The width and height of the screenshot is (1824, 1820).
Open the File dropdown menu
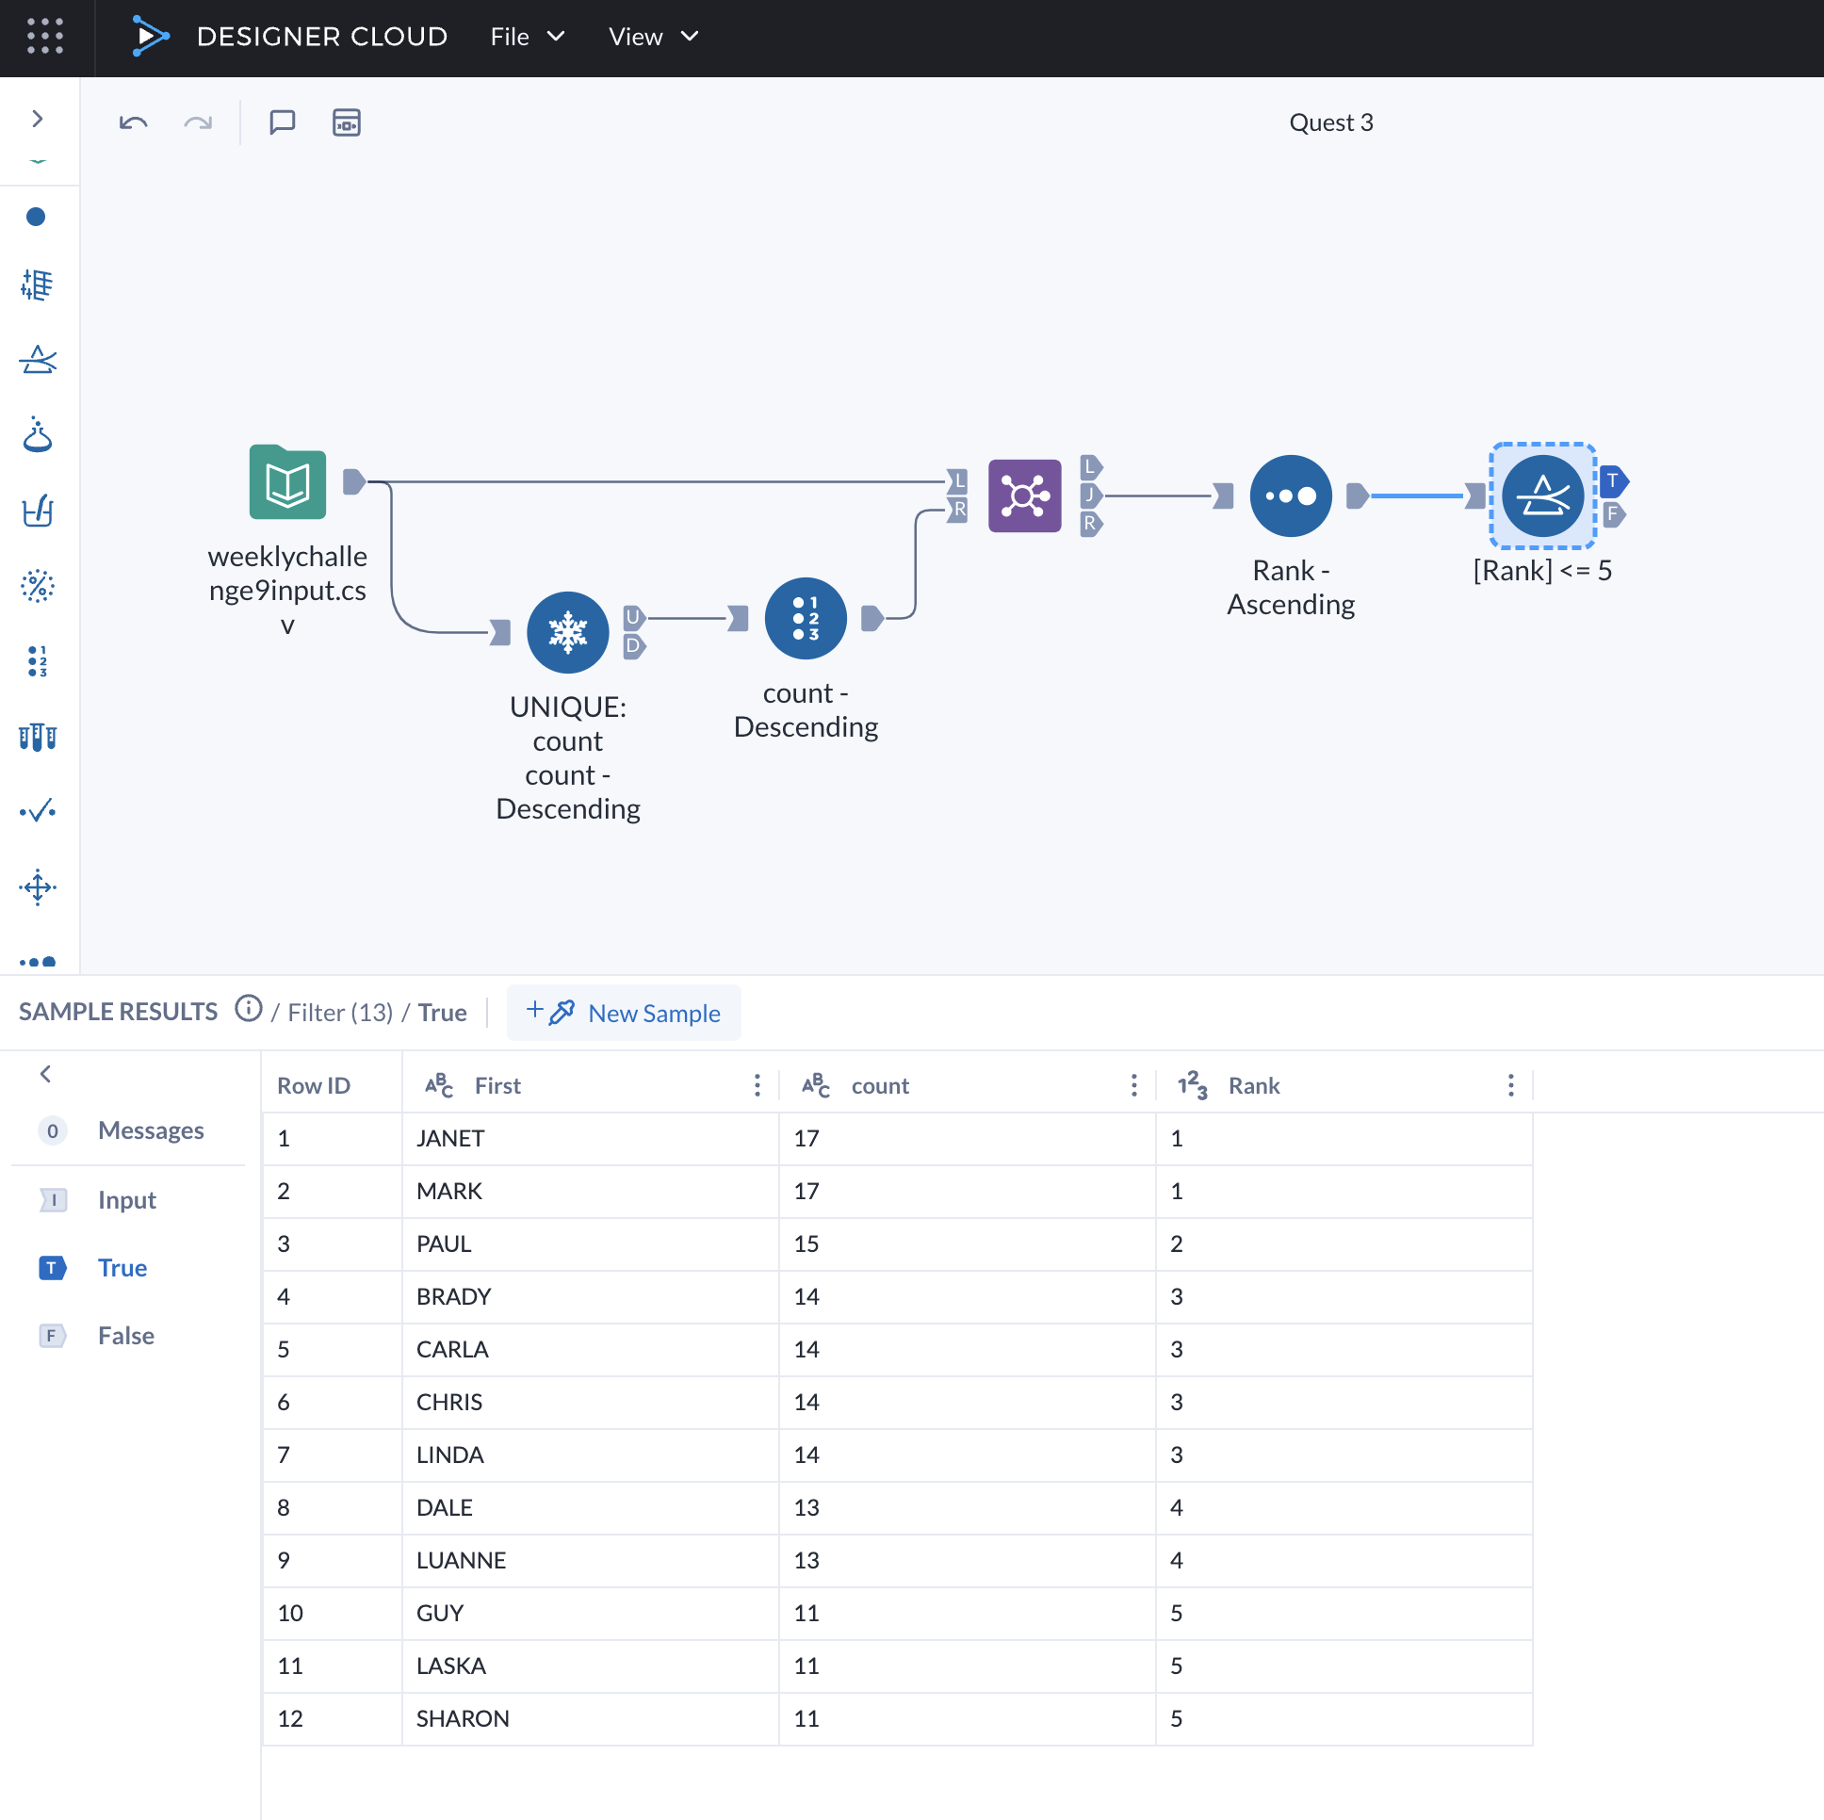(x=527, y=37)
